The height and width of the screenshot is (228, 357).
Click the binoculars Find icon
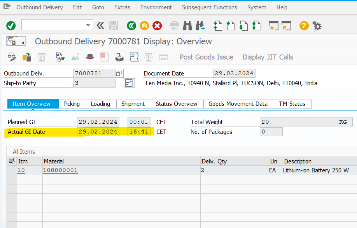187,26
